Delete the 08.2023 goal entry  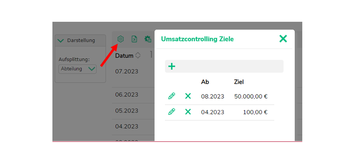[188, 96]
